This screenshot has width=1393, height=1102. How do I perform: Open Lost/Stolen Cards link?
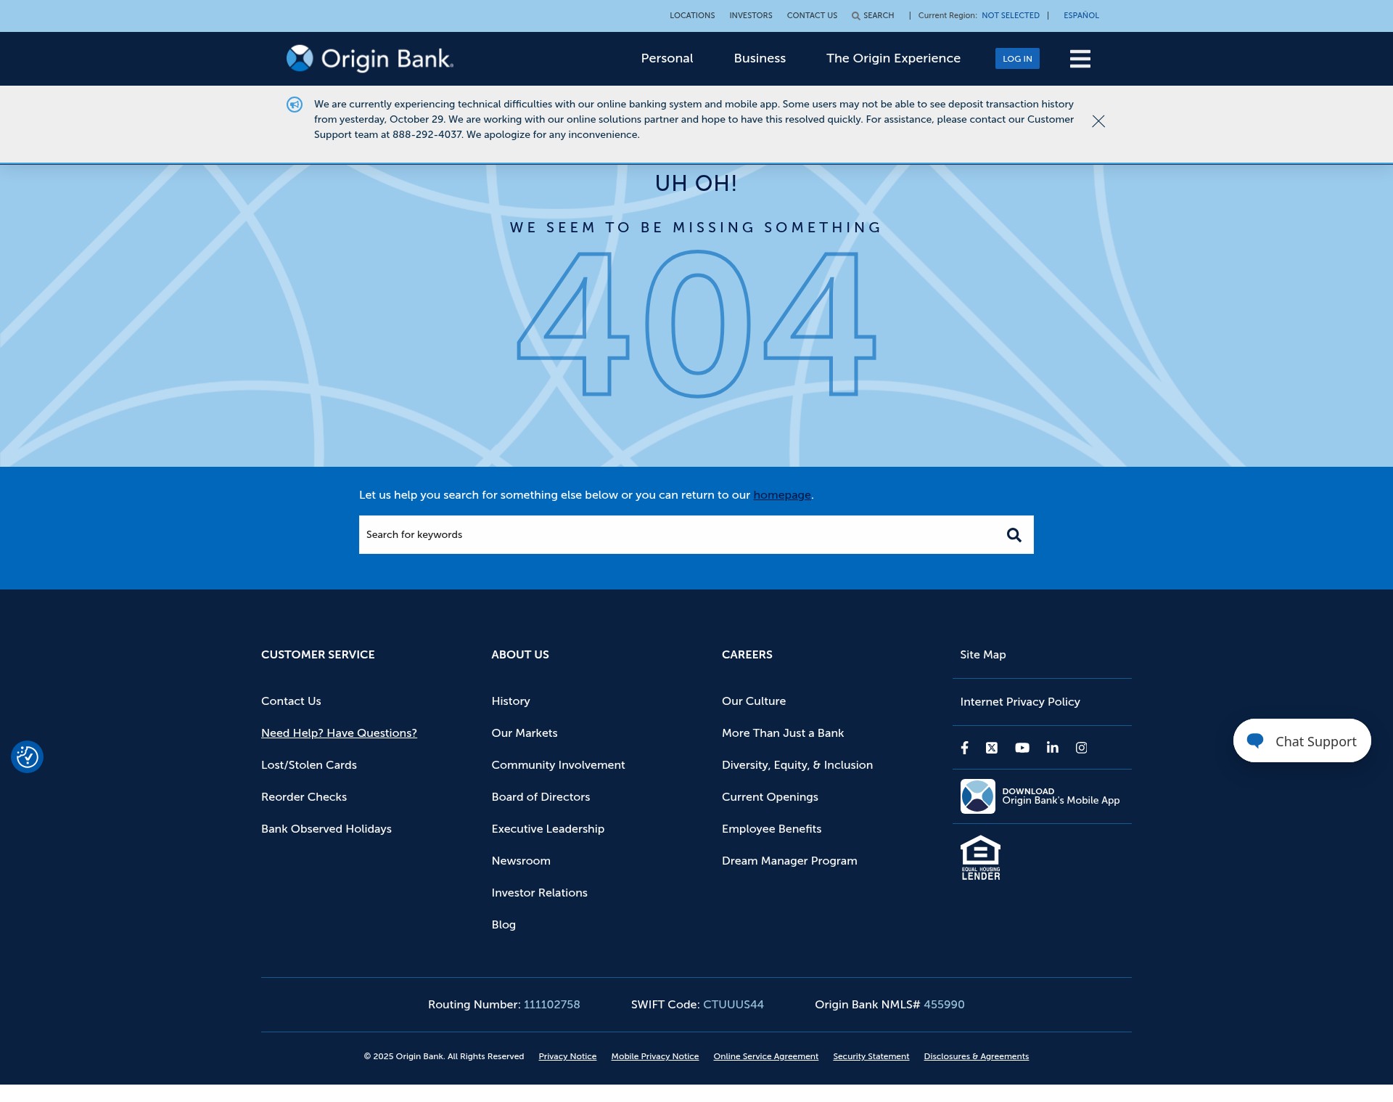(x=309, y=765)
